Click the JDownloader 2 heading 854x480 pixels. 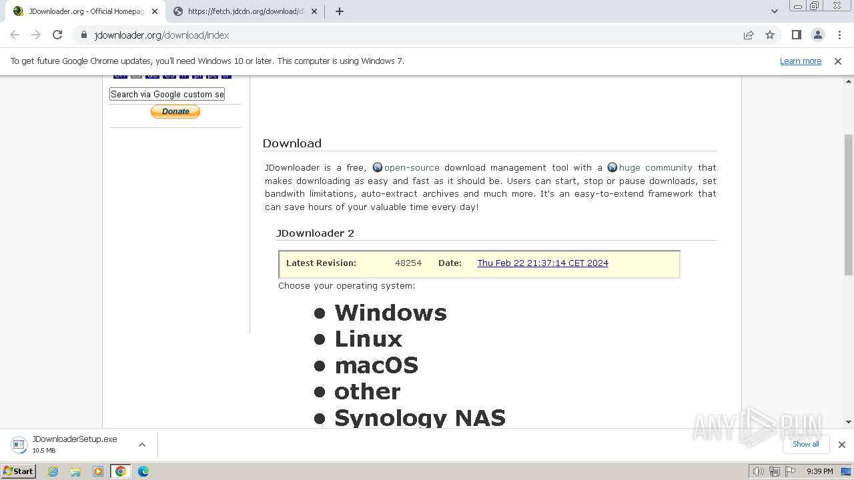tap(315, 233)
